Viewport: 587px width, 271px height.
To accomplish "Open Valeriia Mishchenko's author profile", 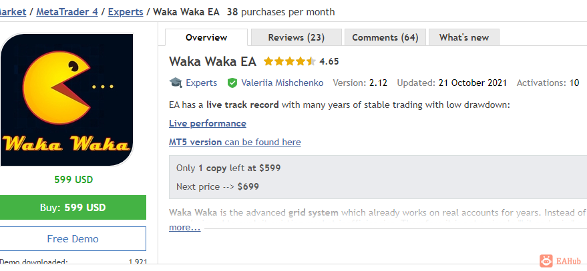I will point(282,83).
